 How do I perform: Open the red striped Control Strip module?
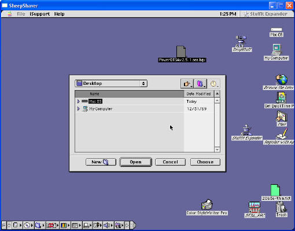(x=52, y=225)
